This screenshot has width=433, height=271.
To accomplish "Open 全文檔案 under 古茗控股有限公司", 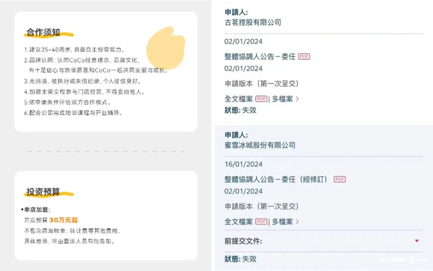I will 239,99.
